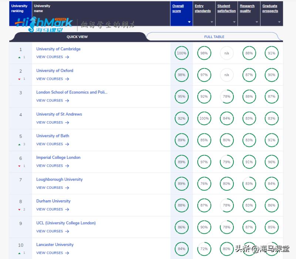Click VIEW COURSES text for Bath
Screen dimensions: 296x259
pos(50,144)
